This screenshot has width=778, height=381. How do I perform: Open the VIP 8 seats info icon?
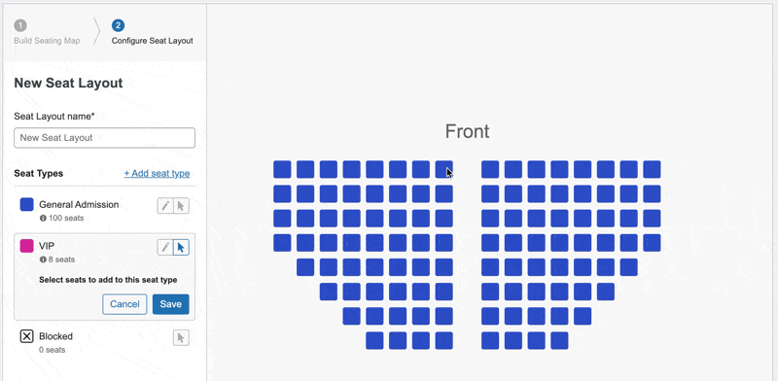pos(43,260)
